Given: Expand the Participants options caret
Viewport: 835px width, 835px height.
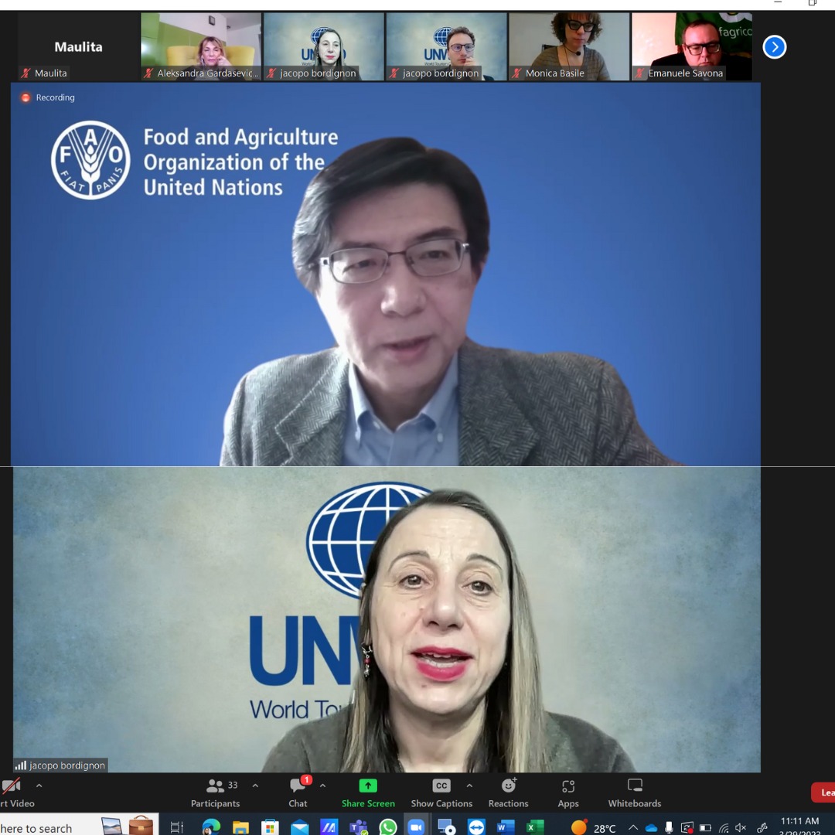Looking at the screenshot, I should coord(255,786).
